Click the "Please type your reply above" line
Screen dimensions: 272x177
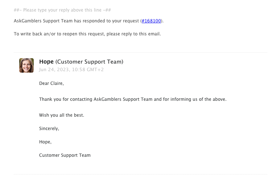(x=65, y=10)
